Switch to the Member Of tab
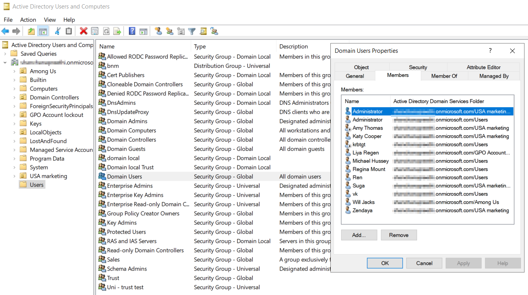Image resolution: width=528 pixels, height=295 pixels. tap(444, 76)
